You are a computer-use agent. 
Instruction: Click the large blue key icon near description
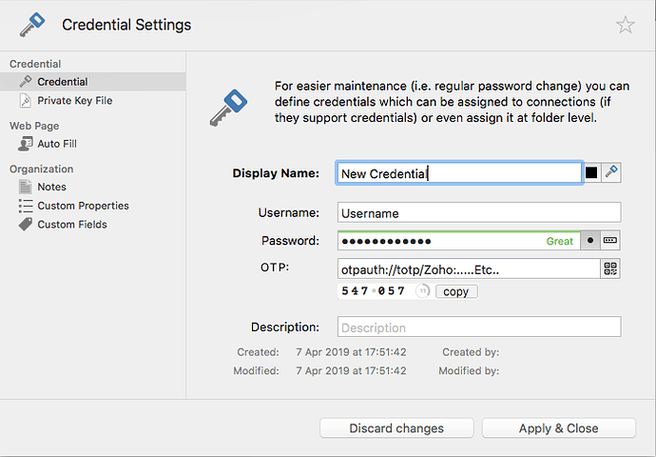[x=230, y=107]
